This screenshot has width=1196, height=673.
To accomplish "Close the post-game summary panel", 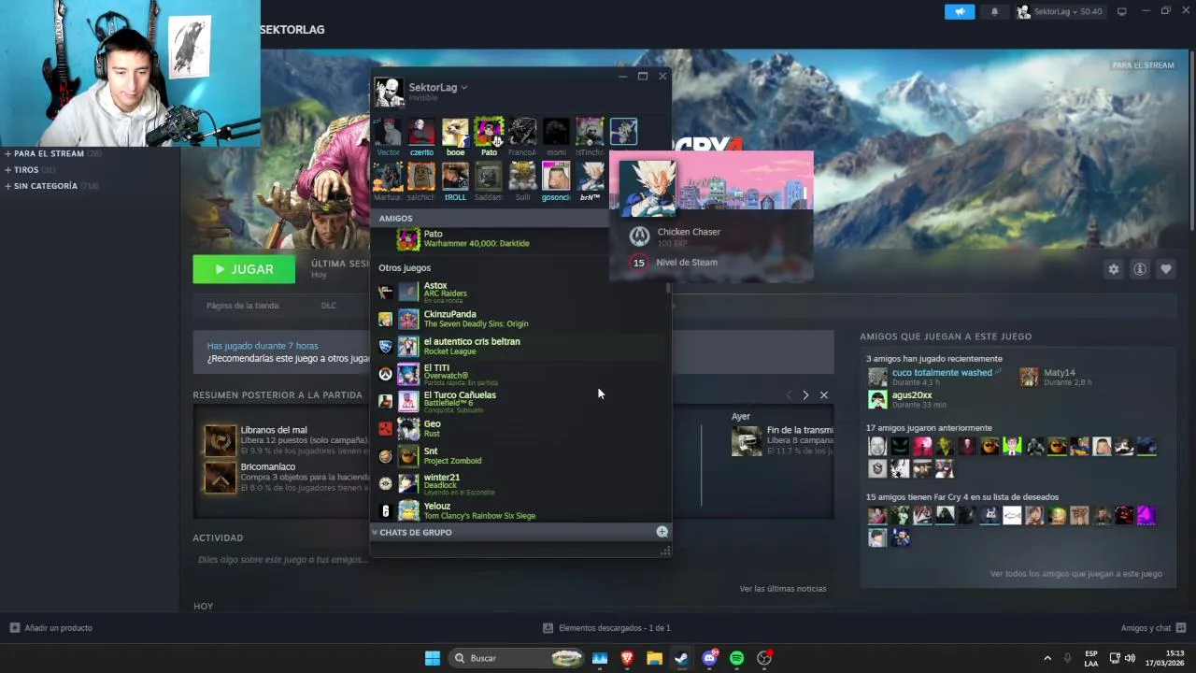I will coord(823,395).
